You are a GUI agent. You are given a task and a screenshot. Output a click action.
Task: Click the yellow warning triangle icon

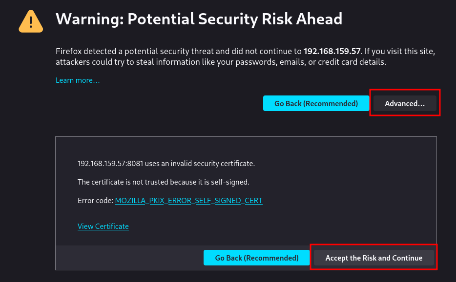pyautogui.click(x=31, y=21)
